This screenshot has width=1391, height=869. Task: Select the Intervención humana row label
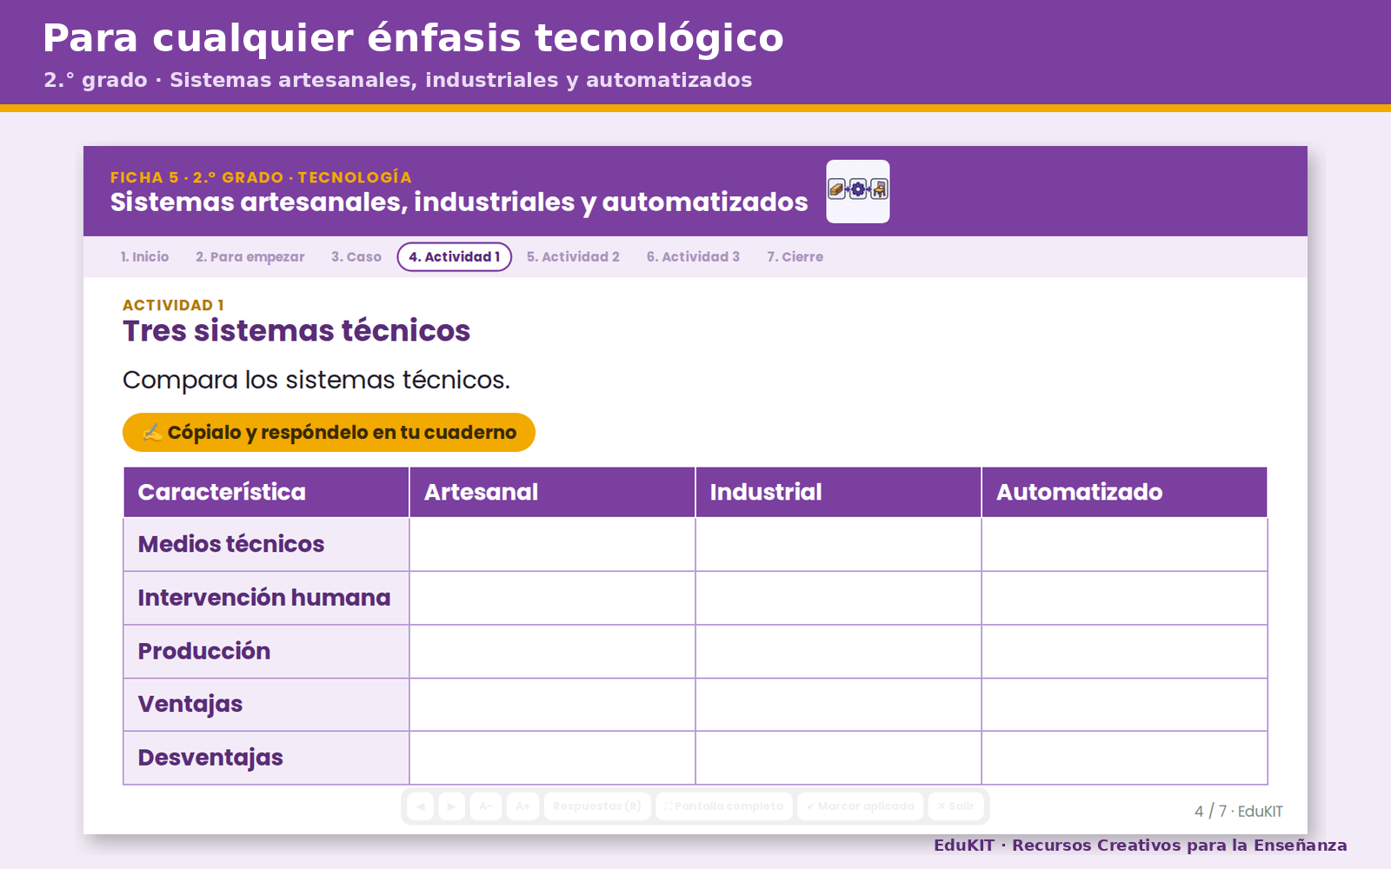[x=266, y=598]
